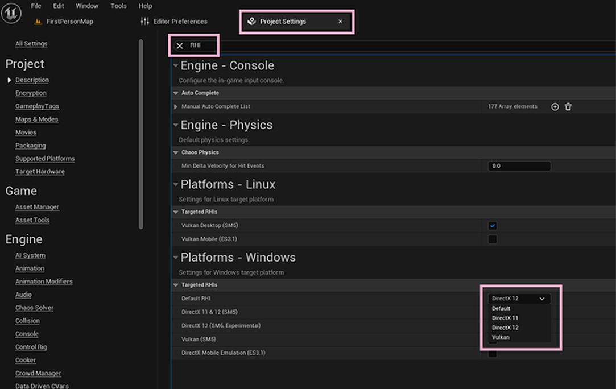Clear the RHI search filter with the X icon

180,45
